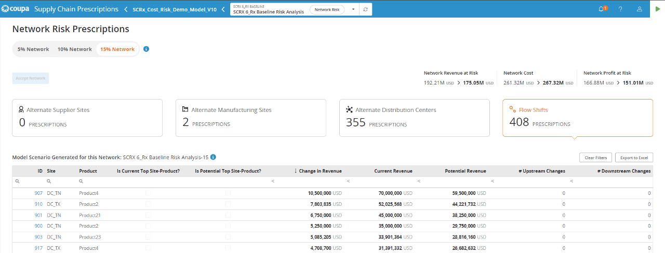
Task: Click the Export to Excel button
Action: [634, 158]
